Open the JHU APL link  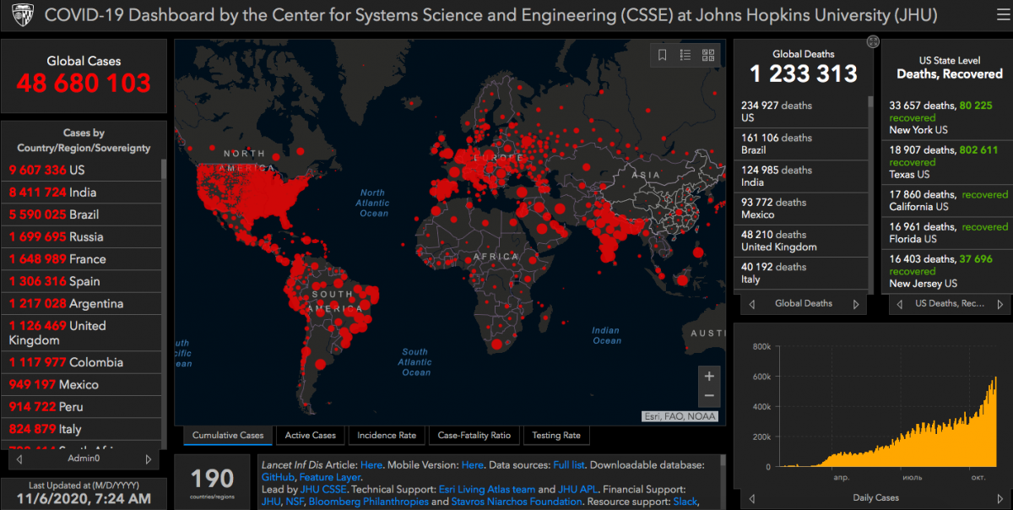[x=577, y=489]
